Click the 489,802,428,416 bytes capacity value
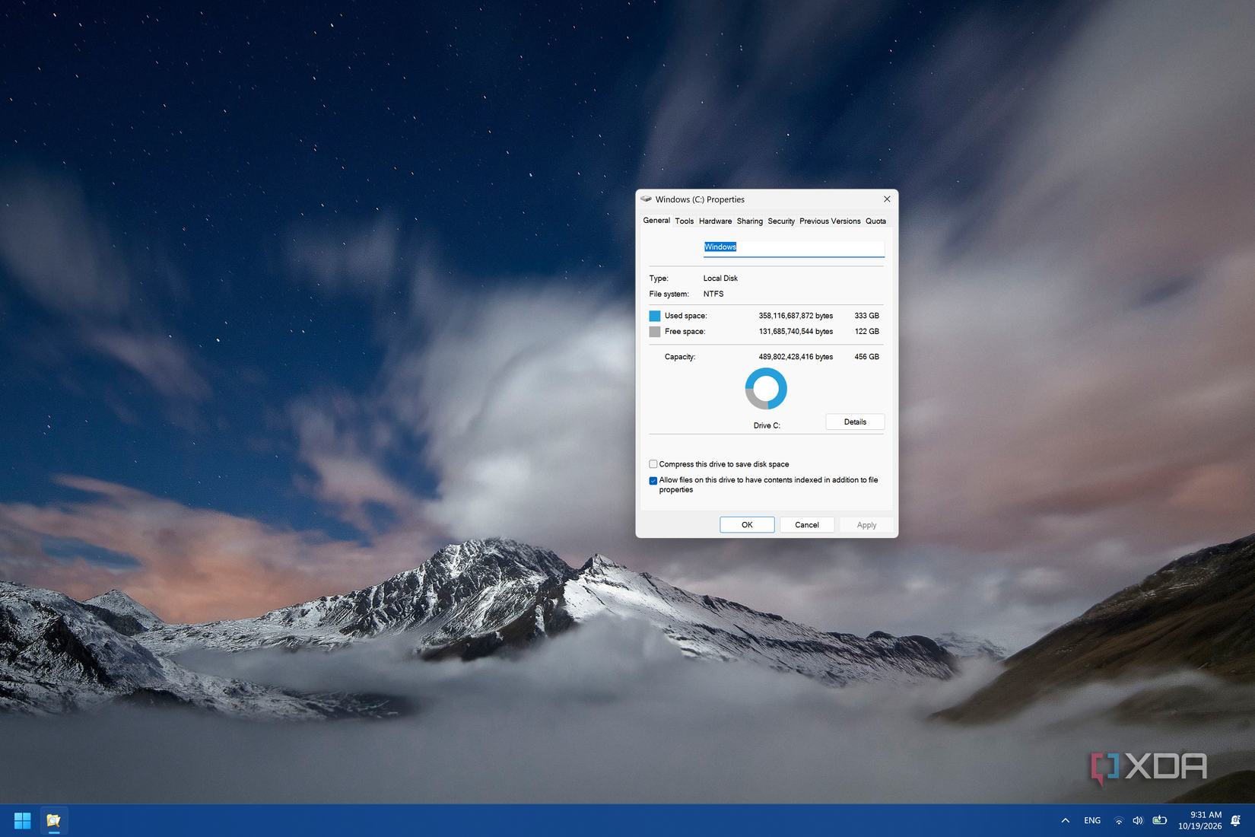Screen dimensions: 1255x837 796,357
